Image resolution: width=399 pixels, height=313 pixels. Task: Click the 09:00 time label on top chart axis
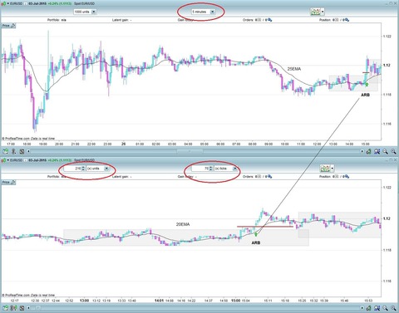268,144
